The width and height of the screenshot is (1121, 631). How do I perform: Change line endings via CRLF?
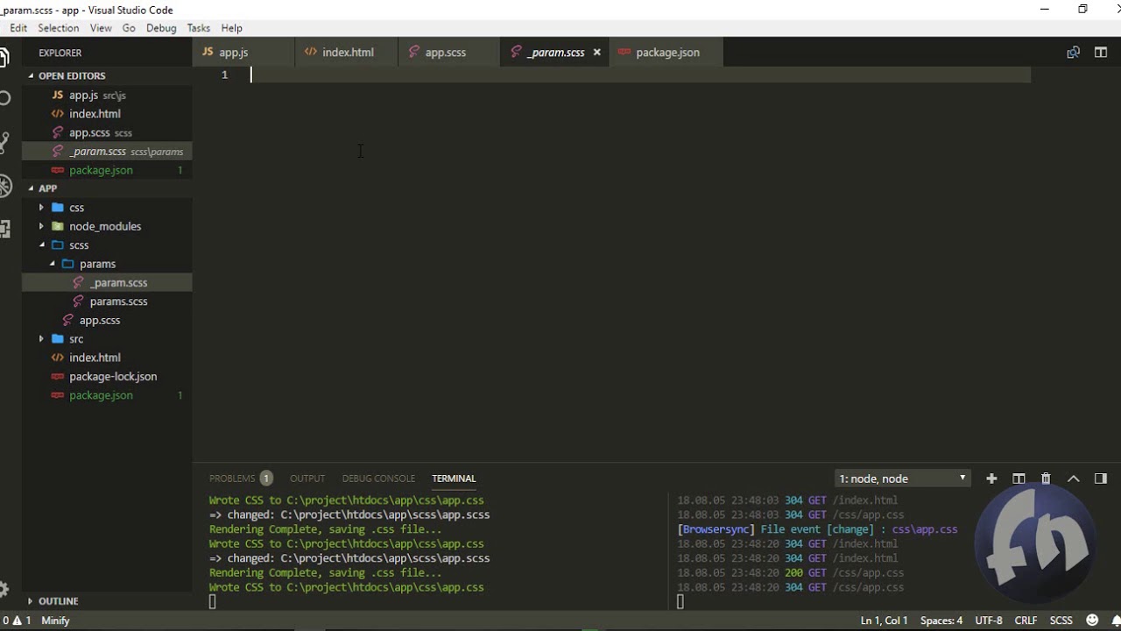point(1026,620)
